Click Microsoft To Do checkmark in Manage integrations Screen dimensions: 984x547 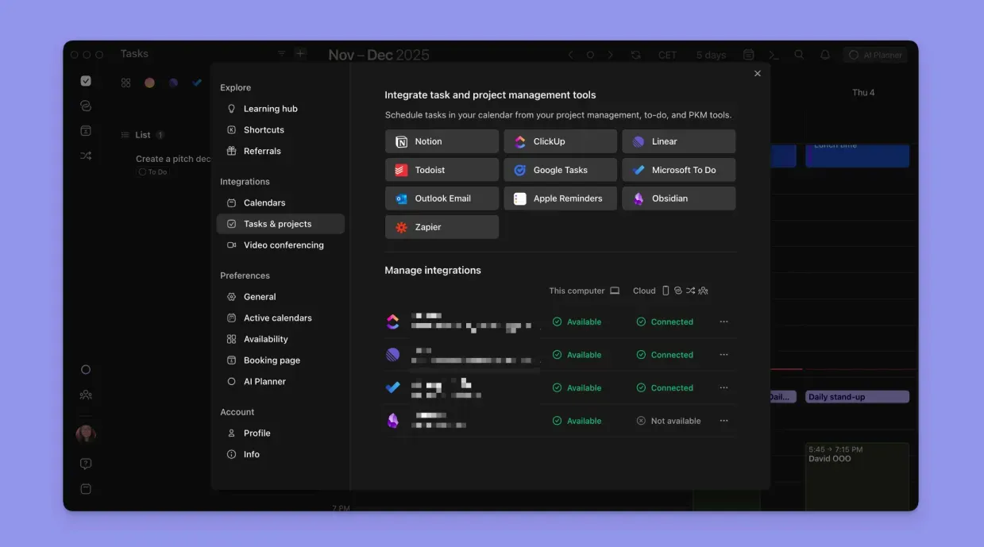click(x=392, y=387)
